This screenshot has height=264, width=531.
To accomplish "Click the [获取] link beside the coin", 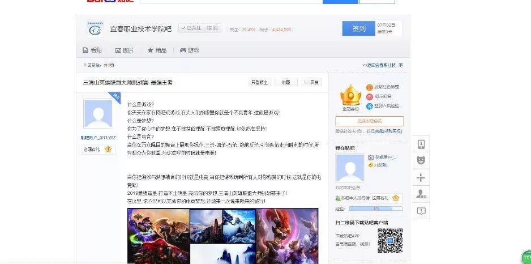I will tap(382, 165).
